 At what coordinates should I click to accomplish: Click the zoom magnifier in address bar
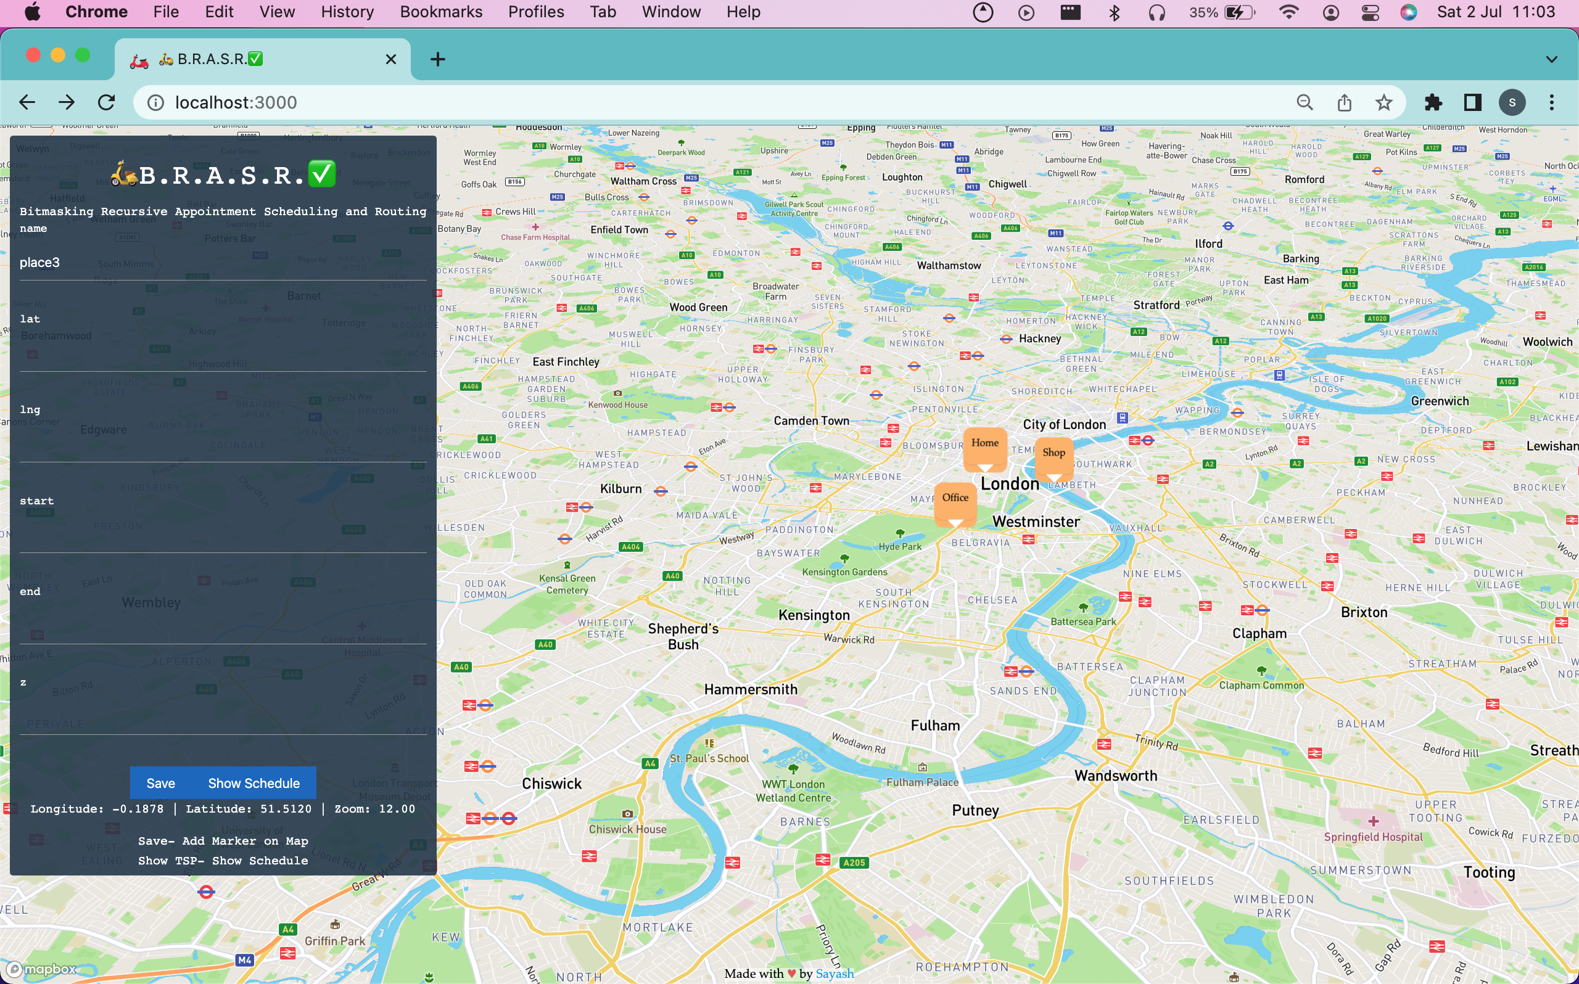[1305, 102]
